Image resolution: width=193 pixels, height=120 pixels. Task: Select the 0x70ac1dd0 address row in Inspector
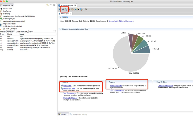(8, 9)
